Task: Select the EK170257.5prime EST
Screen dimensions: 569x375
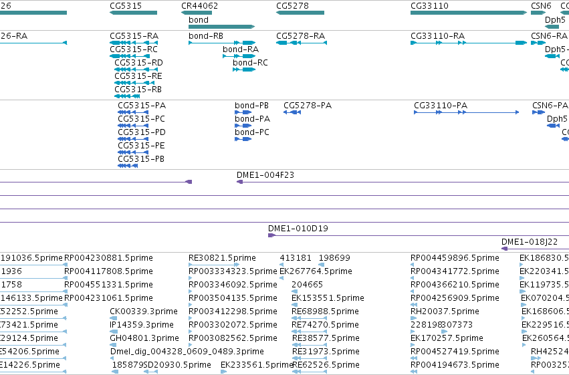Action: coord(447,338)
